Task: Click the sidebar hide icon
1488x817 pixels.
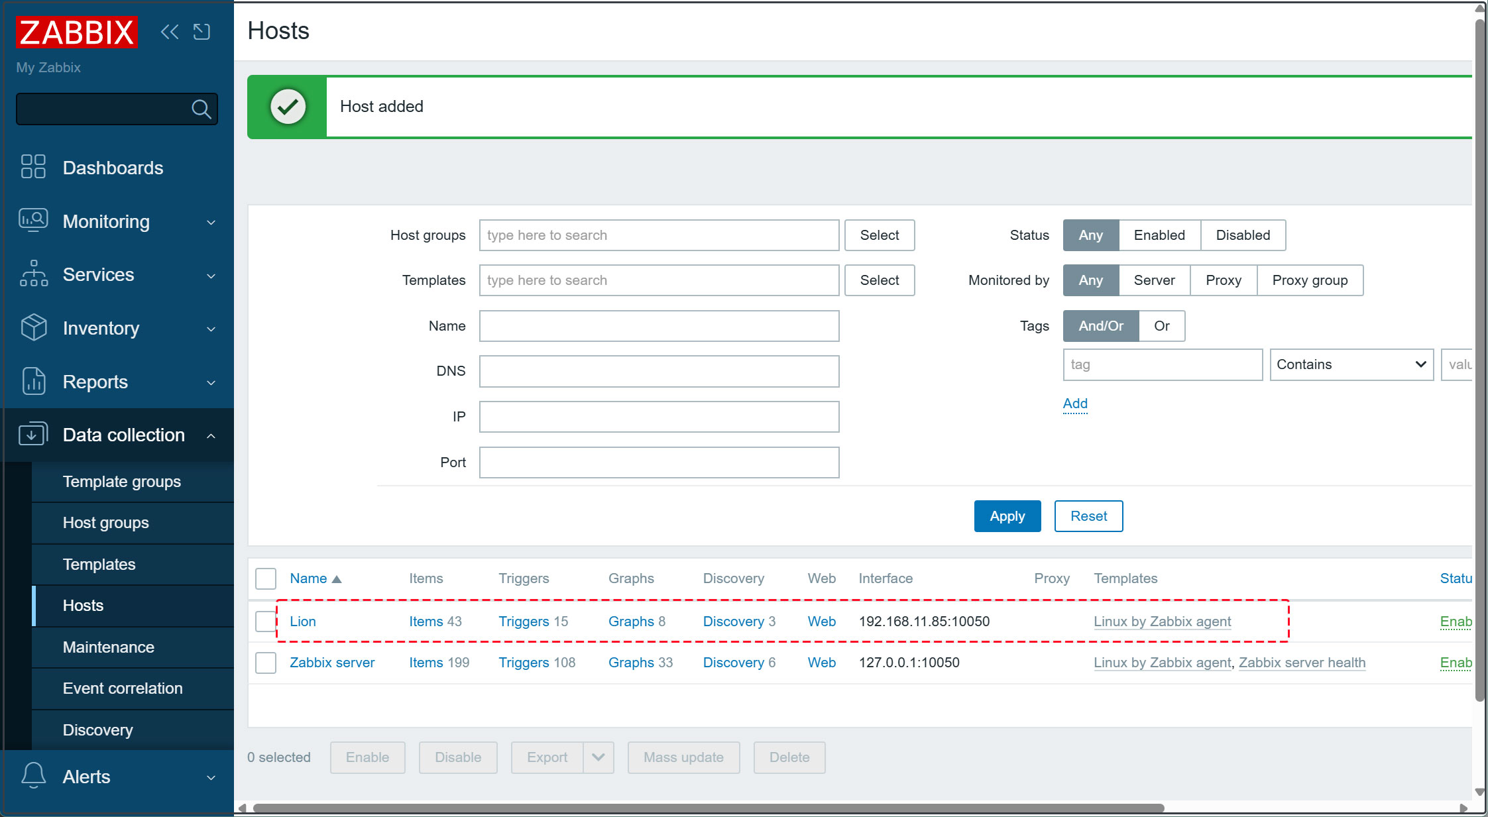Action: coord(201,32)
